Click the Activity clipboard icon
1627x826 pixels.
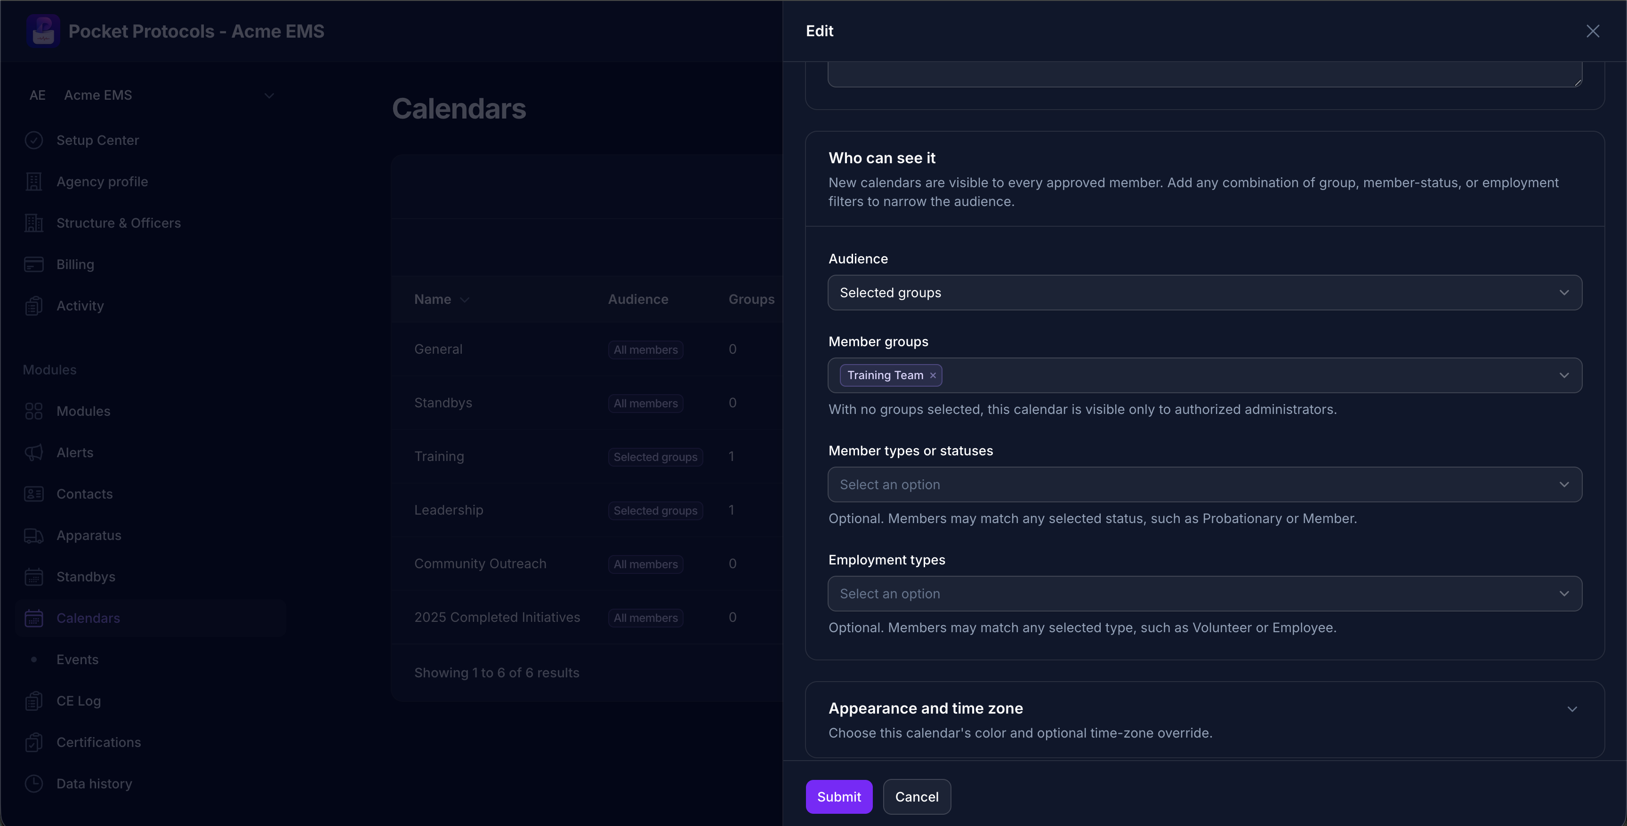(33, 306)
